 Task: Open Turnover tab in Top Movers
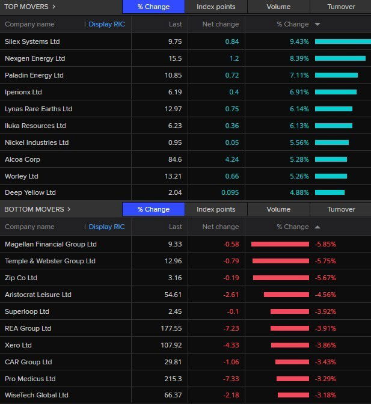click(341, 7)
